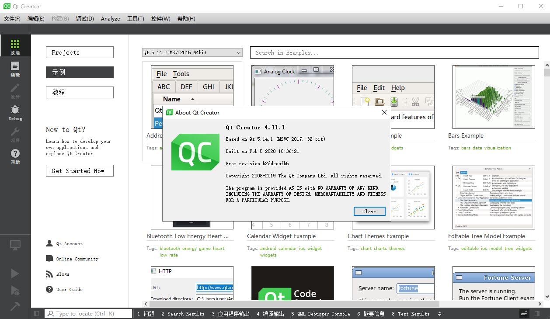The image size is (550, 319).
Task: Click the examples vertical scrollbar down arrow
Action: [547, 297]
